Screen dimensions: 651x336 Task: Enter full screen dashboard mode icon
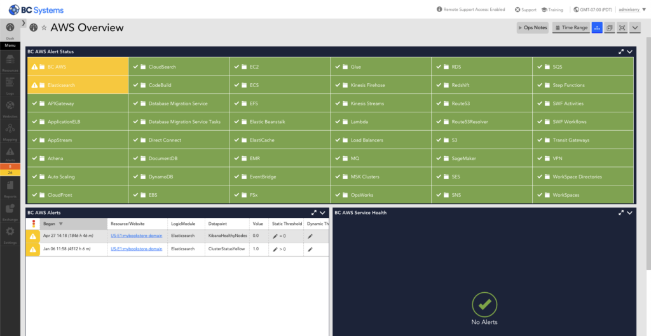coord(622,28)
